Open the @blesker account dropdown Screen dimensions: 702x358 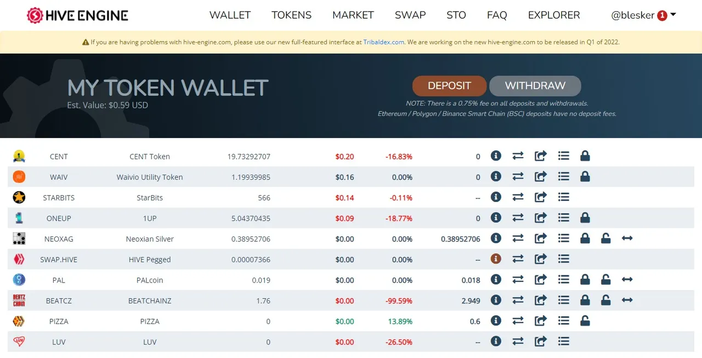click(643, 15)
